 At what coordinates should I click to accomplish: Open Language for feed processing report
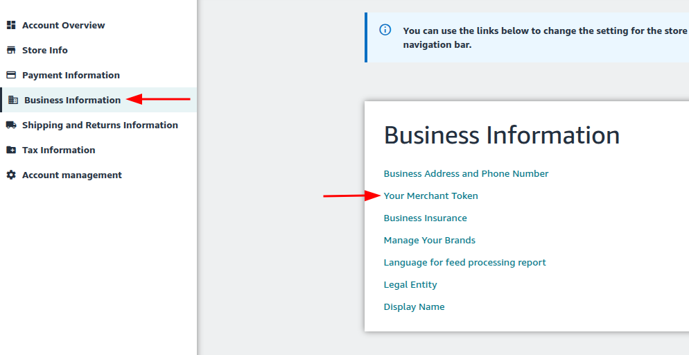pos(464,262)
